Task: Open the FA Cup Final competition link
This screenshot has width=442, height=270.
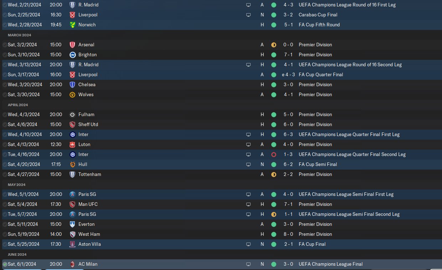Action: pos(312,244)
